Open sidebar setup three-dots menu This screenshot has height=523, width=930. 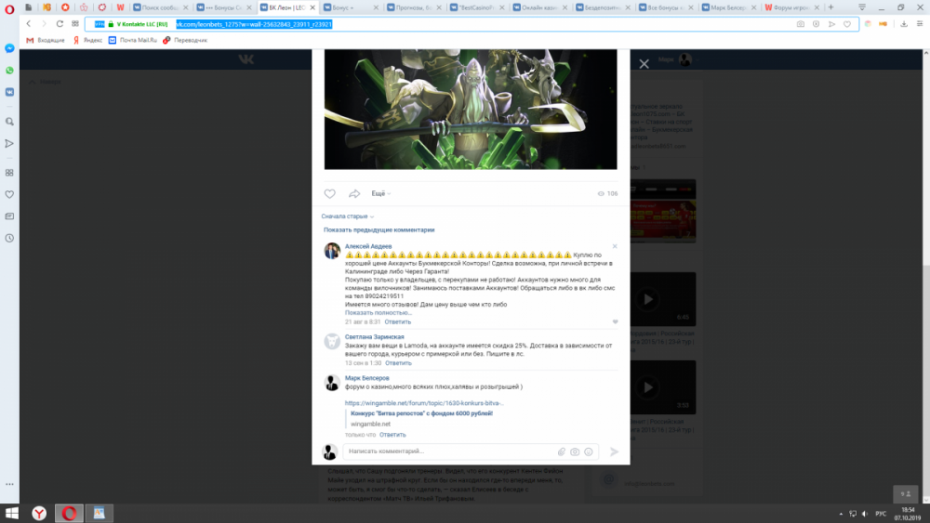[9, 484]
